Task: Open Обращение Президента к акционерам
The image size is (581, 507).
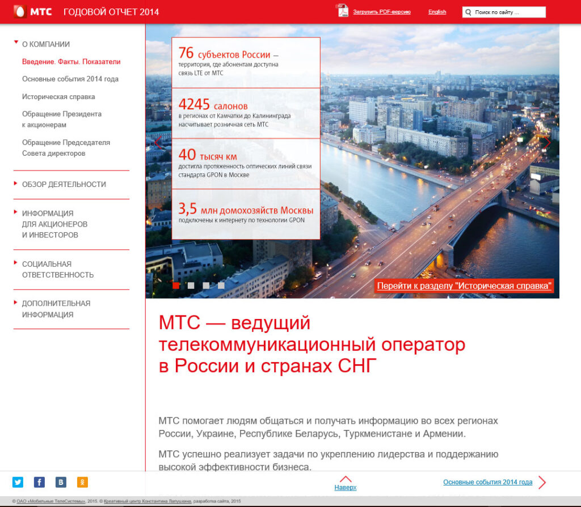Action: point(62,119)
